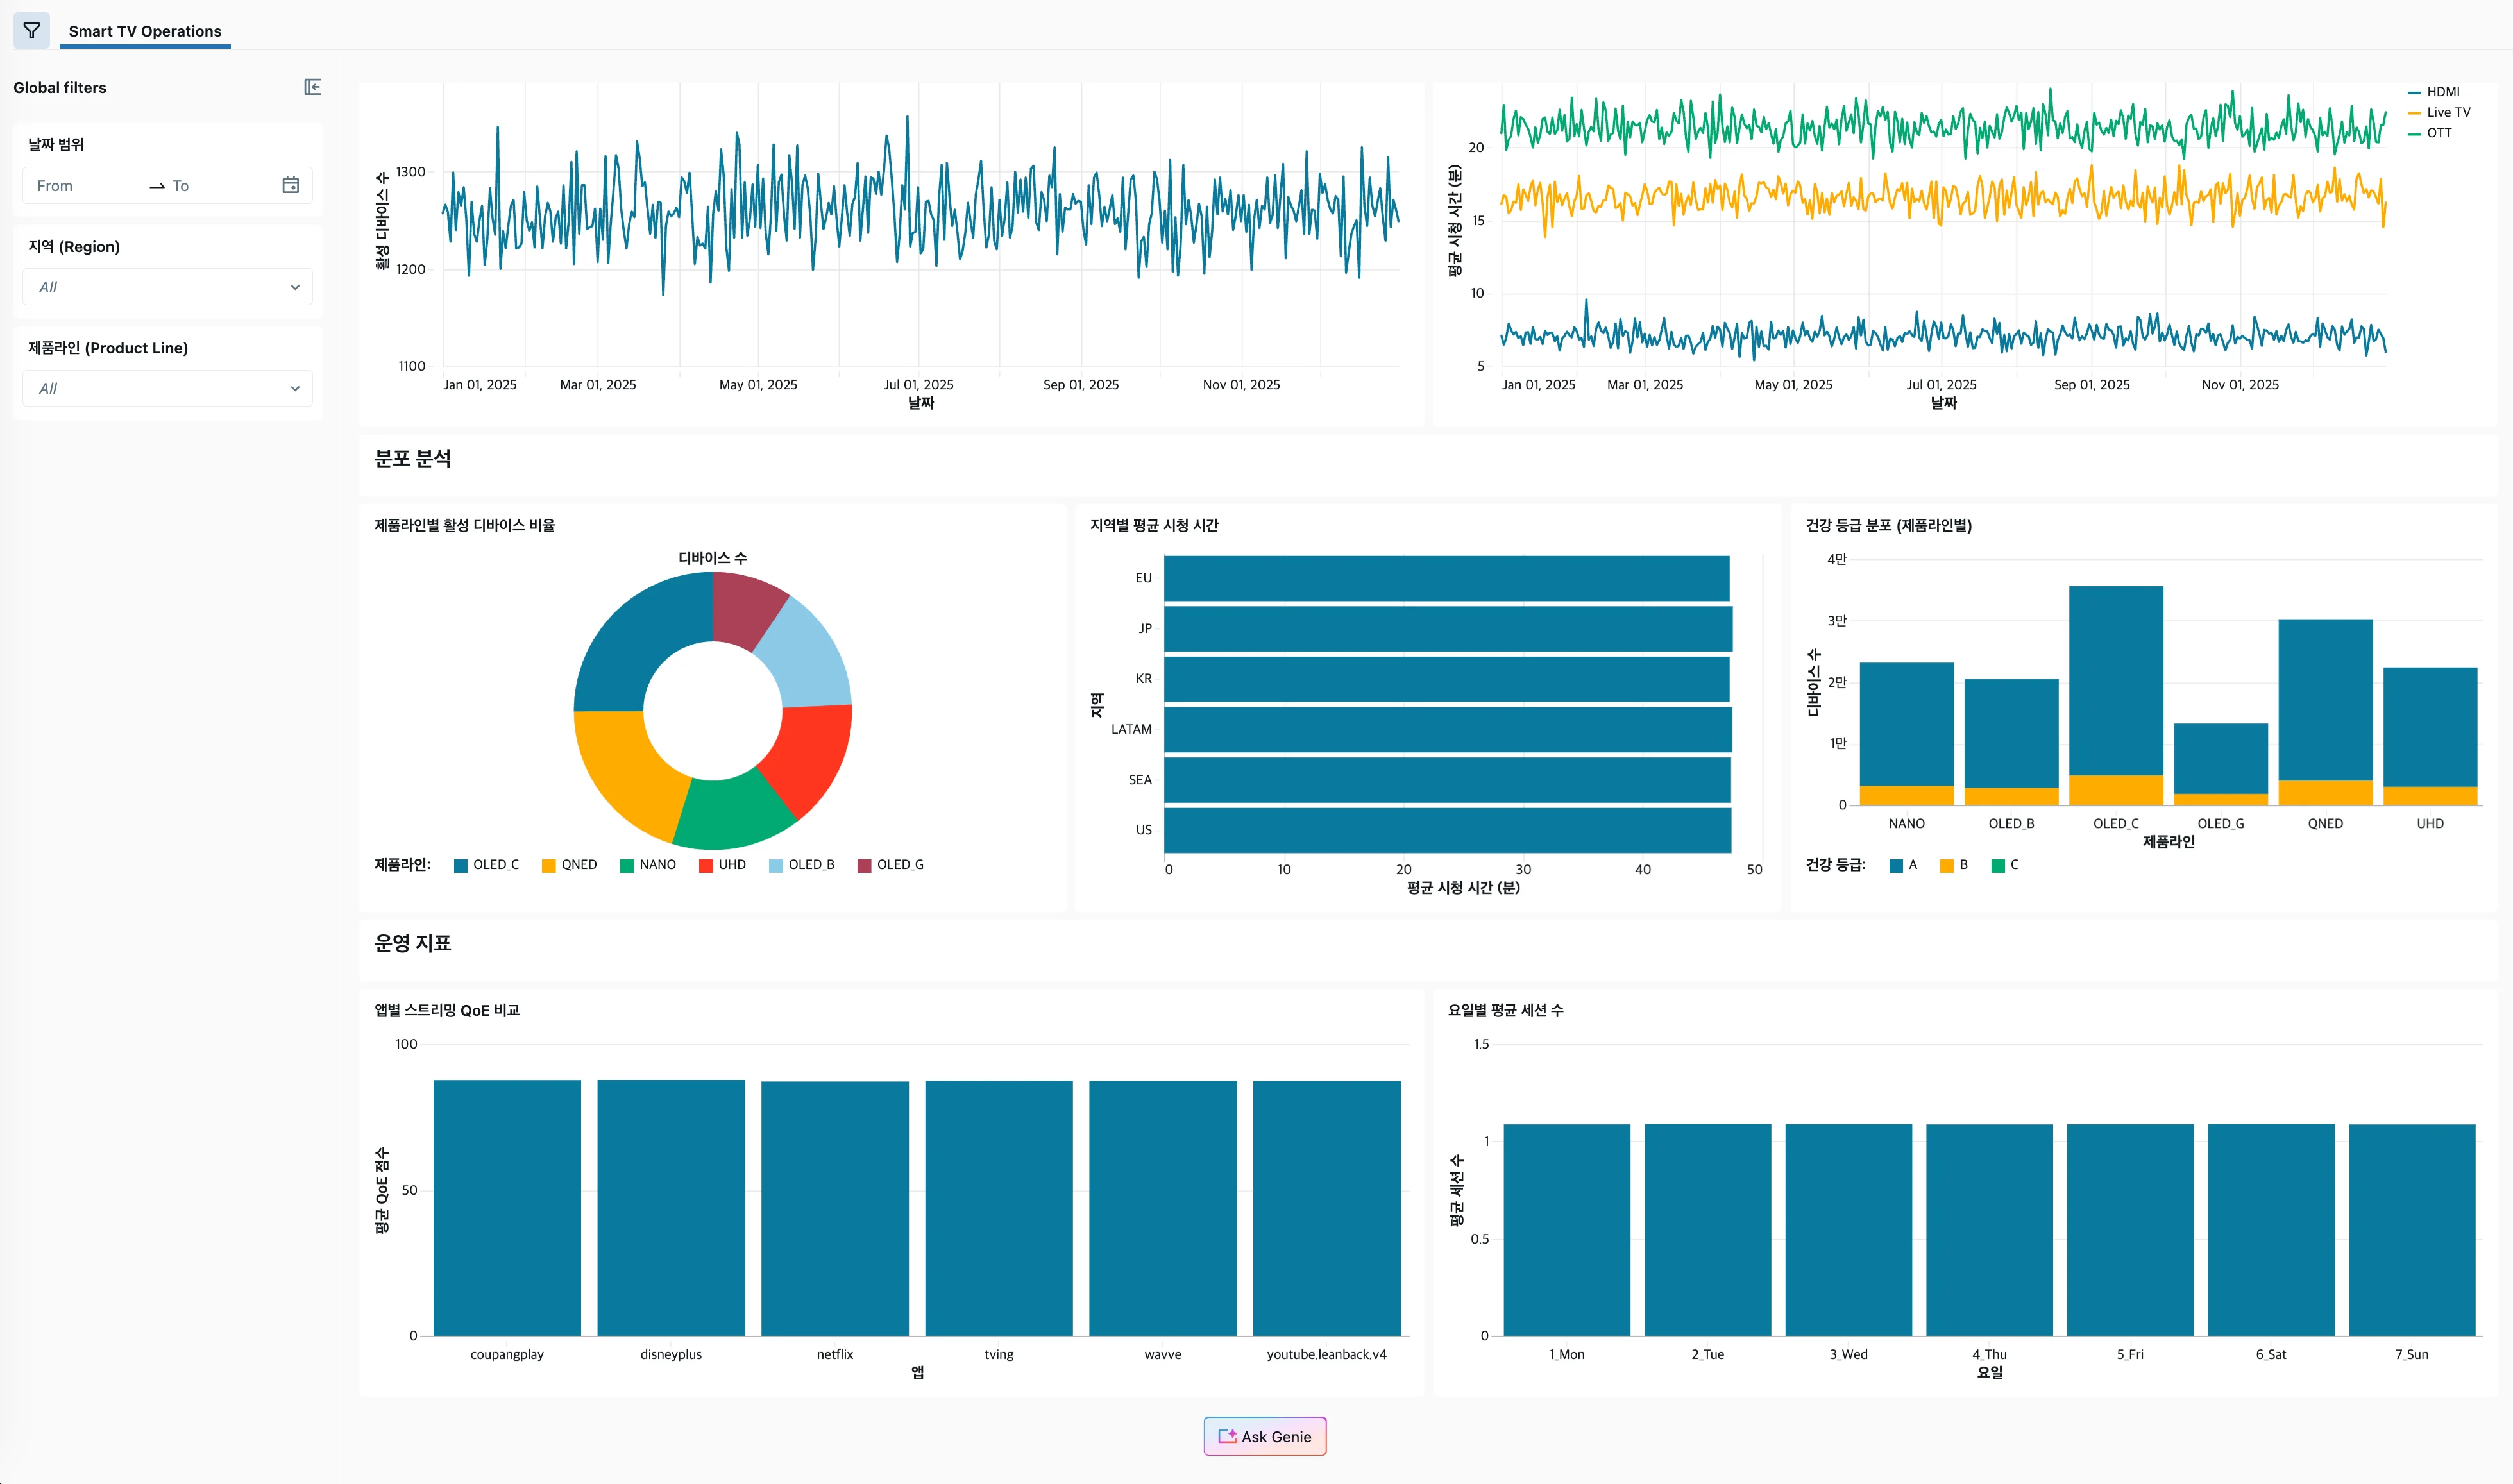The height and width of the screenshot is (1484, 2513).
Task: Click the wavve QoE bar
Action: coord(1163,1208)
